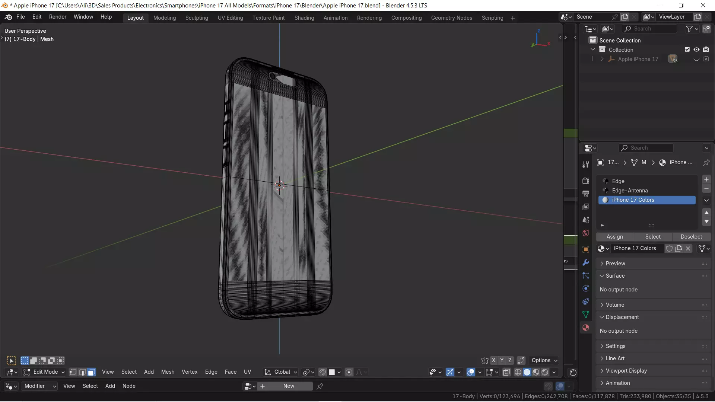Move material slot up arrow
The width and height of the screenshot is (715, 402).
(x=706, y=213)
